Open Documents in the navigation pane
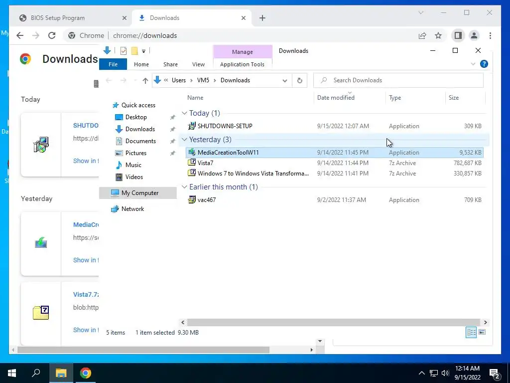Image resolution: width=510 pixels, height=383 pixels. [x=140, y=141]
